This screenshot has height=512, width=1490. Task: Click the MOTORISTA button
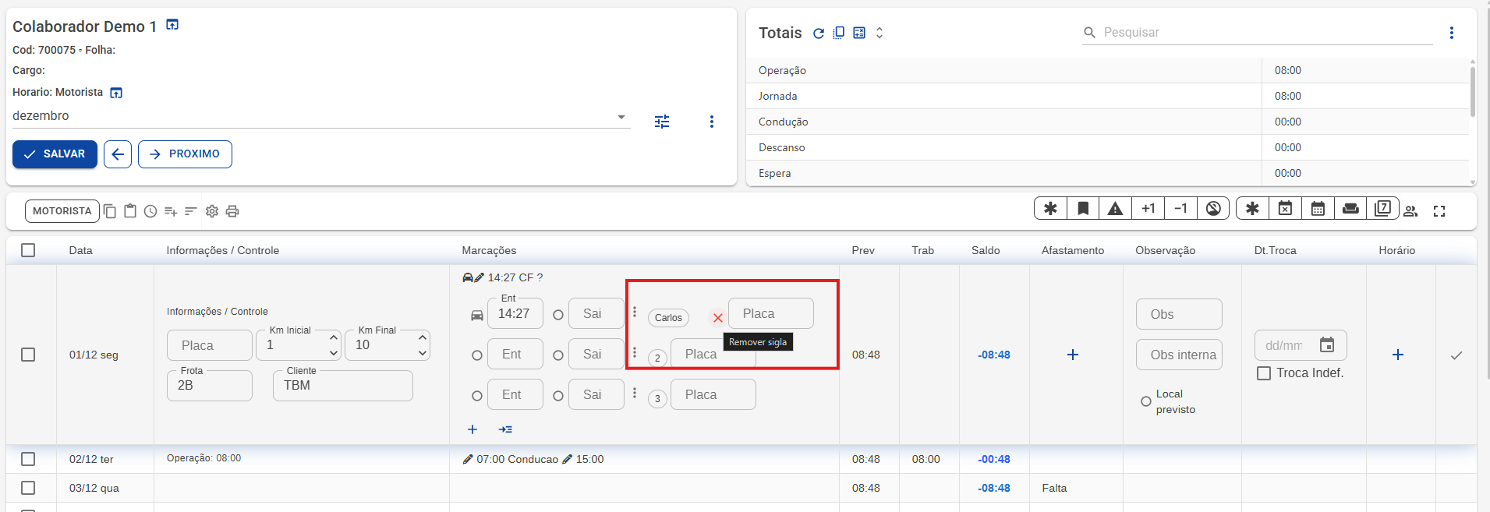(62, 211)
